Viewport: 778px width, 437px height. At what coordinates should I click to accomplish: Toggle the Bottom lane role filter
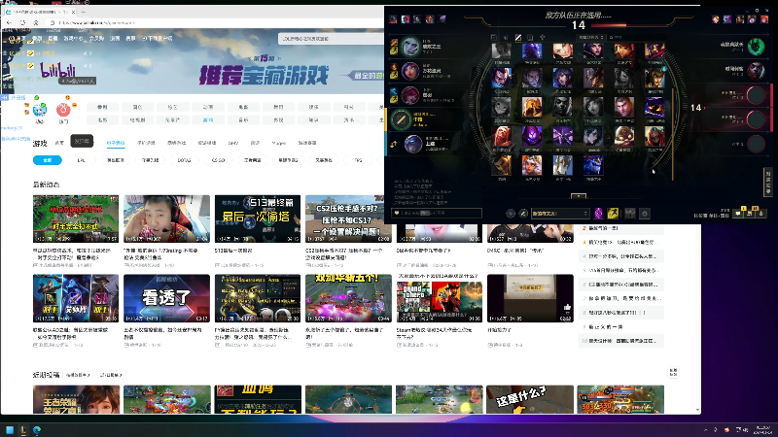(x=530, y=37)
